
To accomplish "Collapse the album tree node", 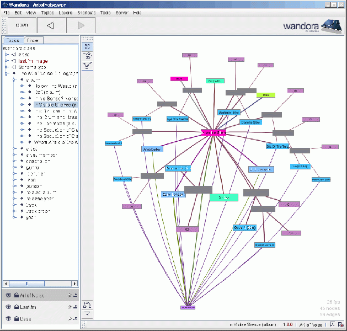I will [x=14, y=80].
